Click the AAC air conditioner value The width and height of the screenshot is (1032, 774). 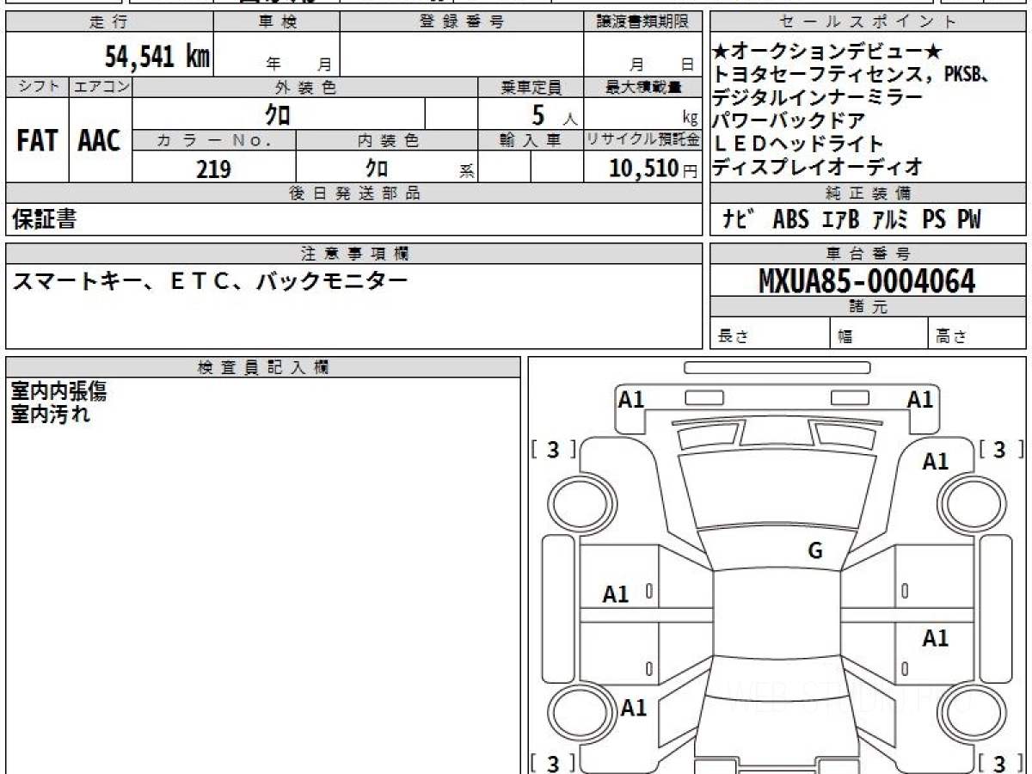(101, 141)
